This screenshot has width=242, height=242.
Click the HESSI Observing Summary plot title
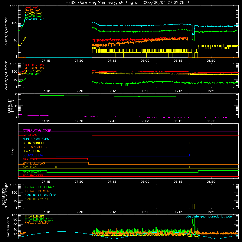point(128,3)
